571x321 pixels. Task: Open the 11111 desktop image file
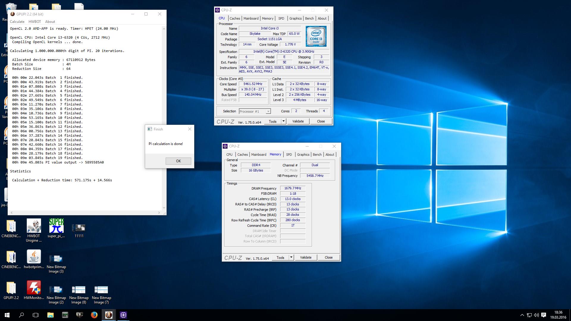pyautogui.click(x=79, y=230)
